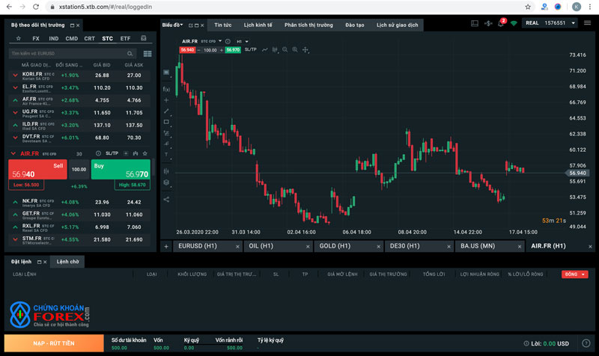Image resolution: width=599 pixels, height=356 pixels.
Task: Expand the NK.FR row chevron
Action: click(x=15, y=202)
